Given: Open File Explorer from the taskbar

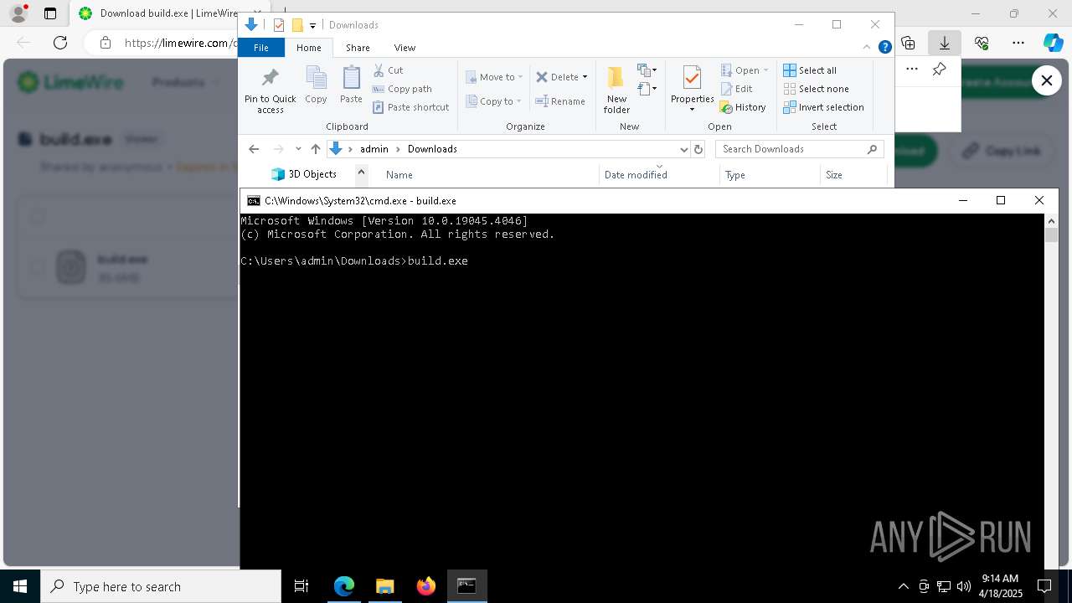Looking at the screenshot, I should point(384,586).
